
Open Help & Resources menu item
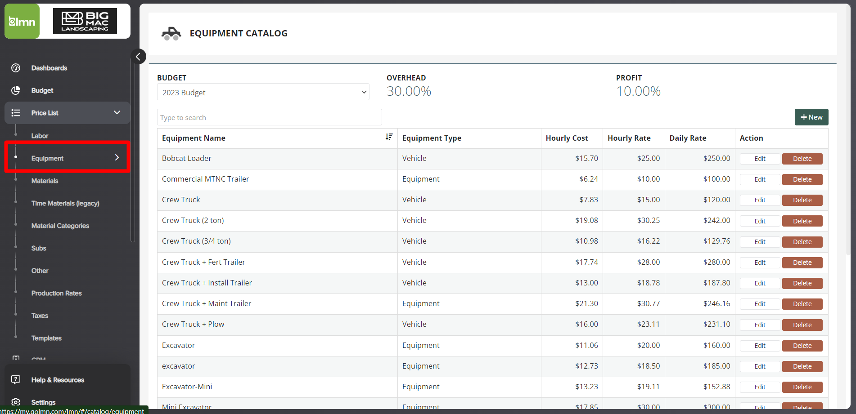click(x=58, y=380)
